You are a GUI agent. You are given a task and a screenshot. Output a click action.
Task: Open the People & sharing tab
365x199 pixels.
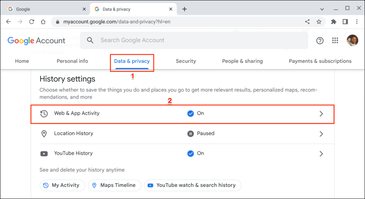242,61
